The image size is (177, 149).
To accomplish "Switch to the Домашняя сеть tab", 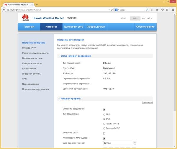I will [73, 27].
